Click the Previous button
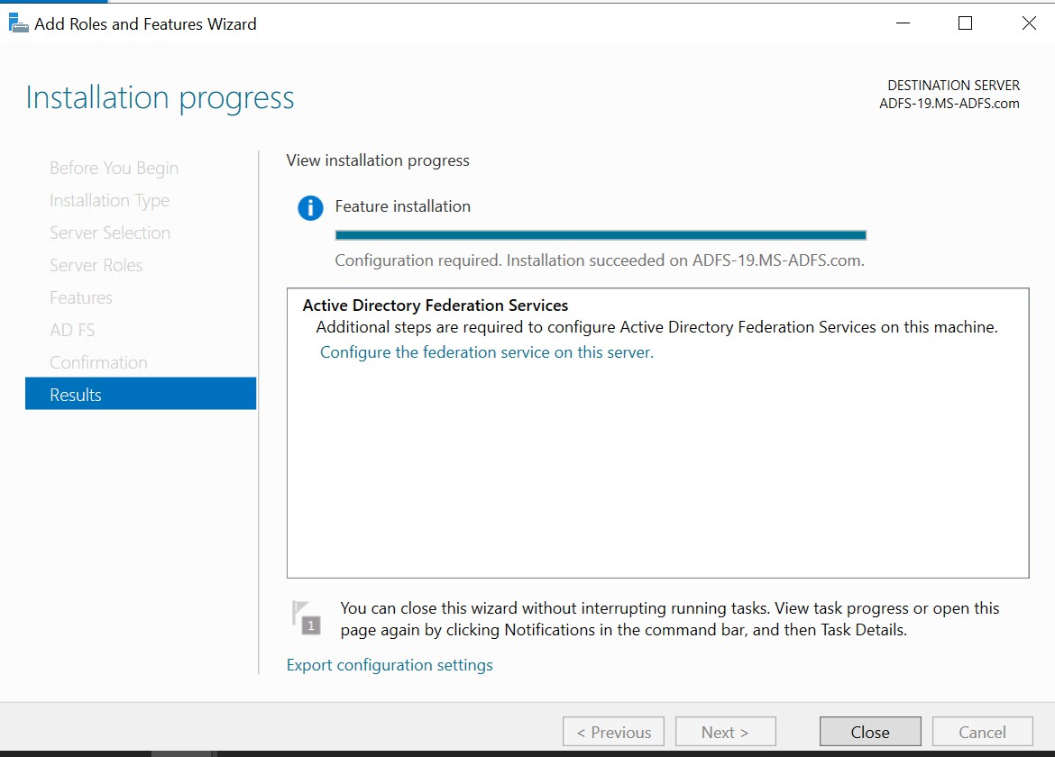 [614, 732]
